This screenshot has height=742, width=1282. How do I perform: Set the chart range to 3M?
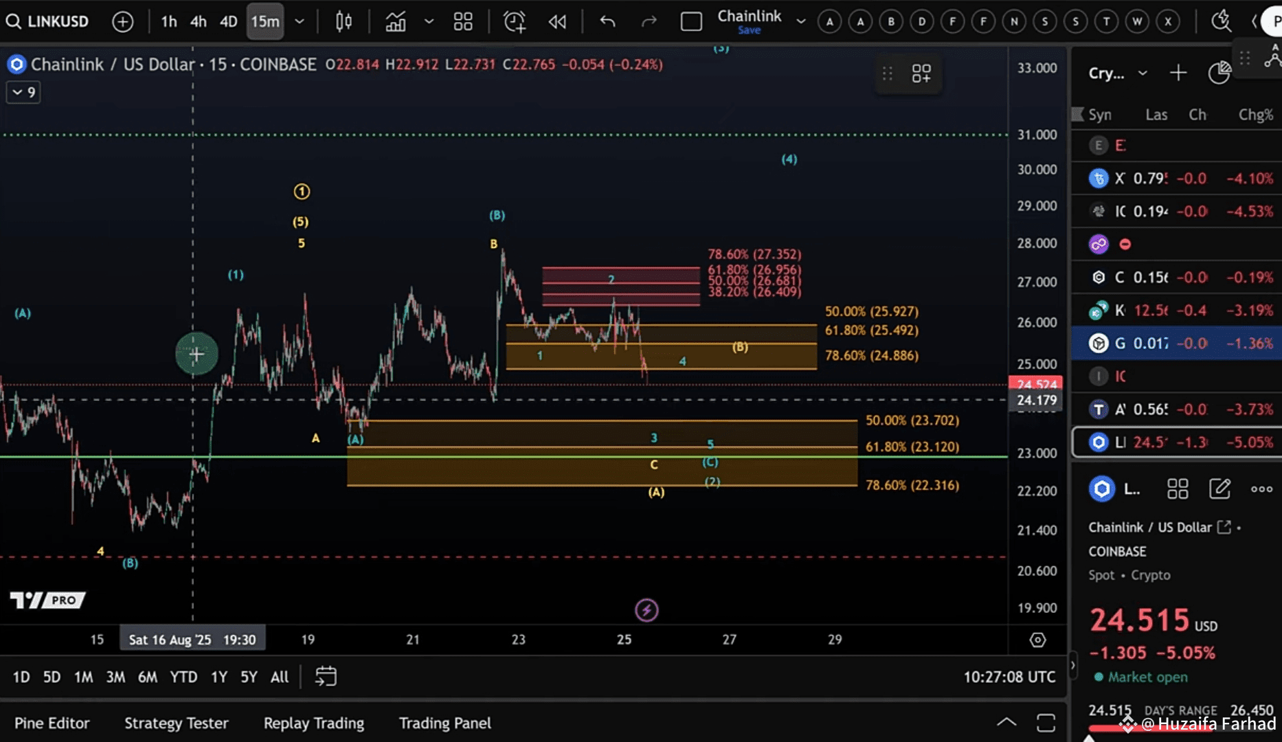pos(115,677)
